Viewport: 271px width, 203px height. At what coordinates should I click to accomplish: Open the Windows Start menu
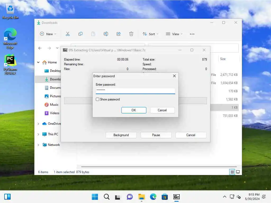point(95,197)
